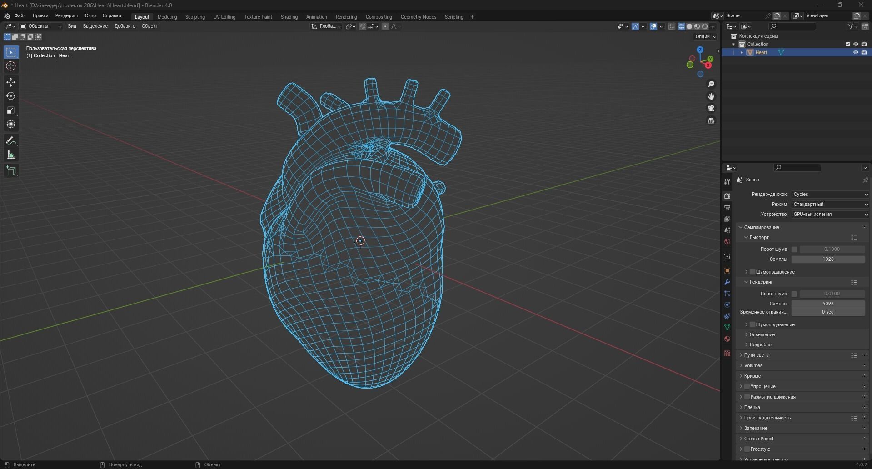
Task: Open the View Layer properties tab
Action: [727, 219]
